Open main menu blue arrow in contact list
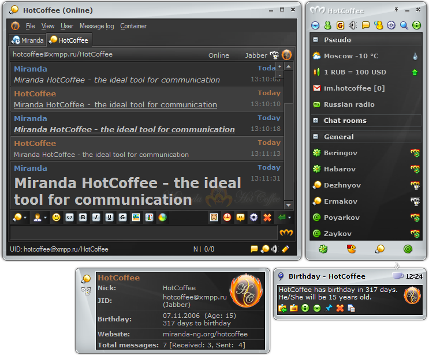 315,25
